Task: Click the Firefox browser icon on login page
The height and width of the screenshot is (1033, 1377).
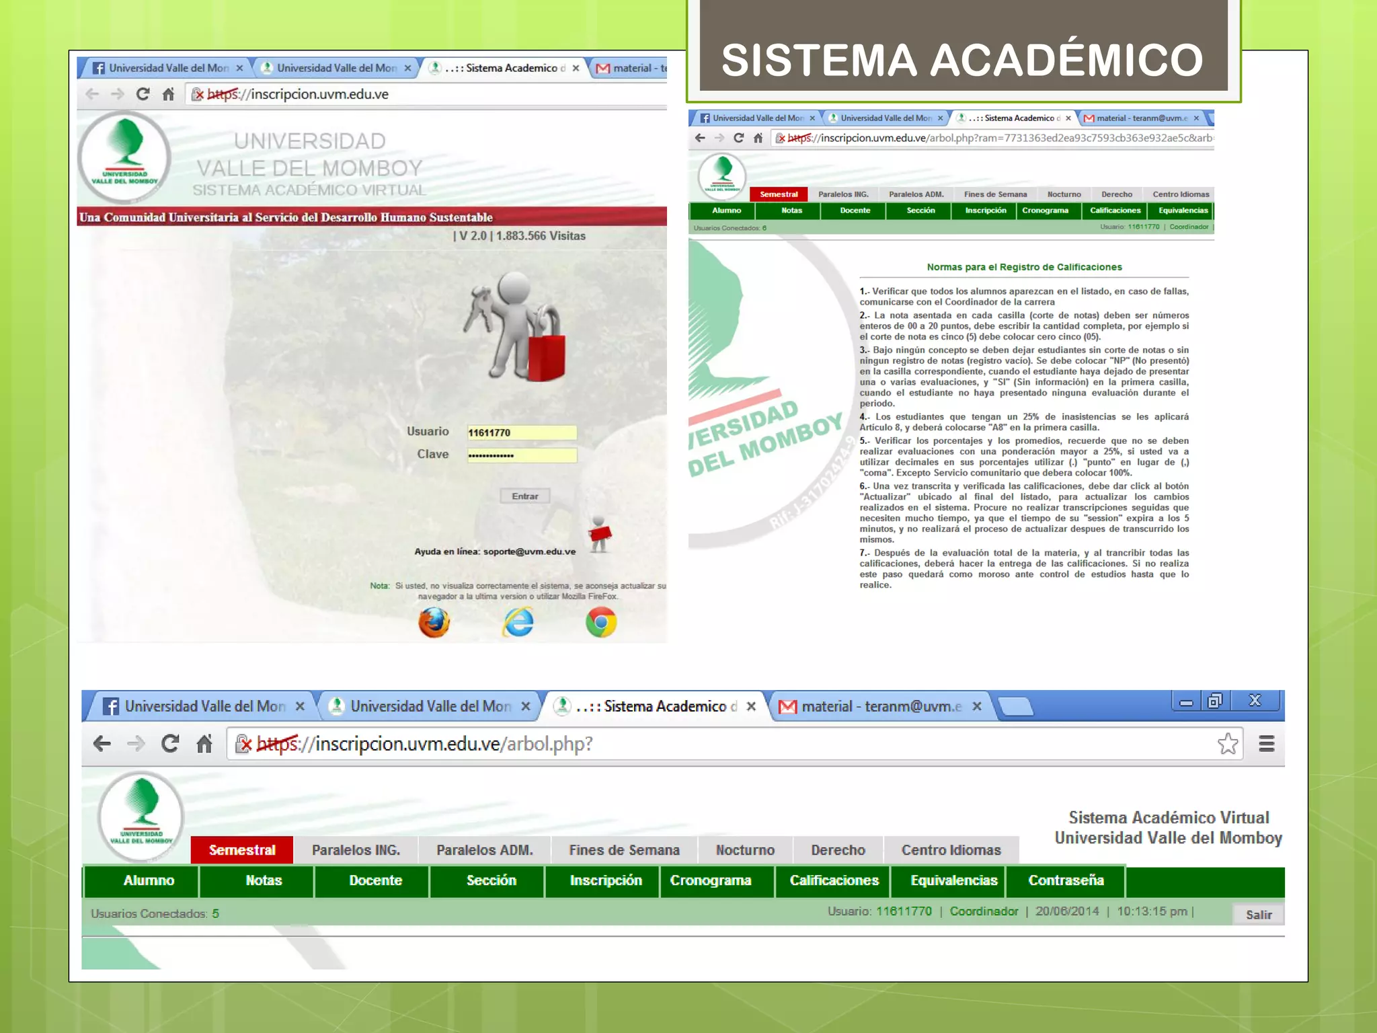Action: tap(434, 622)
